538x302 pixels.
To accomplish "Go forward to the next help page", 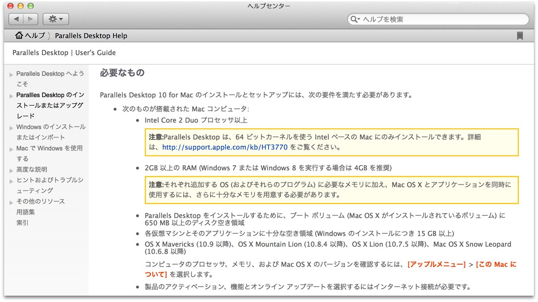I will [31, 19].
